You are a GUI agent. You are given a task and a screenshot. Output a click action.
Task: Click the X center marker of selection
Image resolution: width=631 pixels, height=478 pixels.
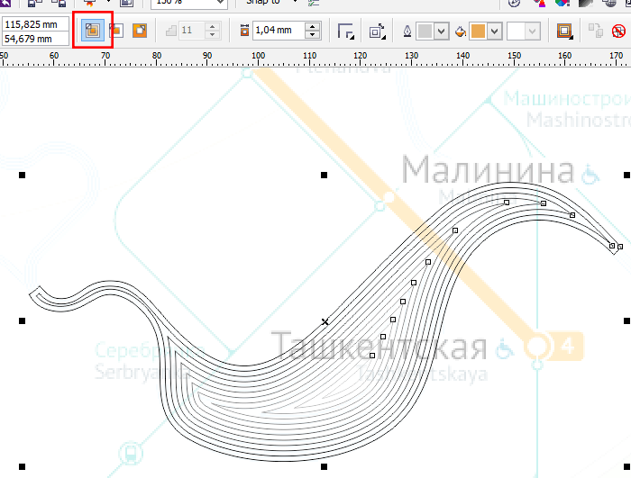coord(325,321)
